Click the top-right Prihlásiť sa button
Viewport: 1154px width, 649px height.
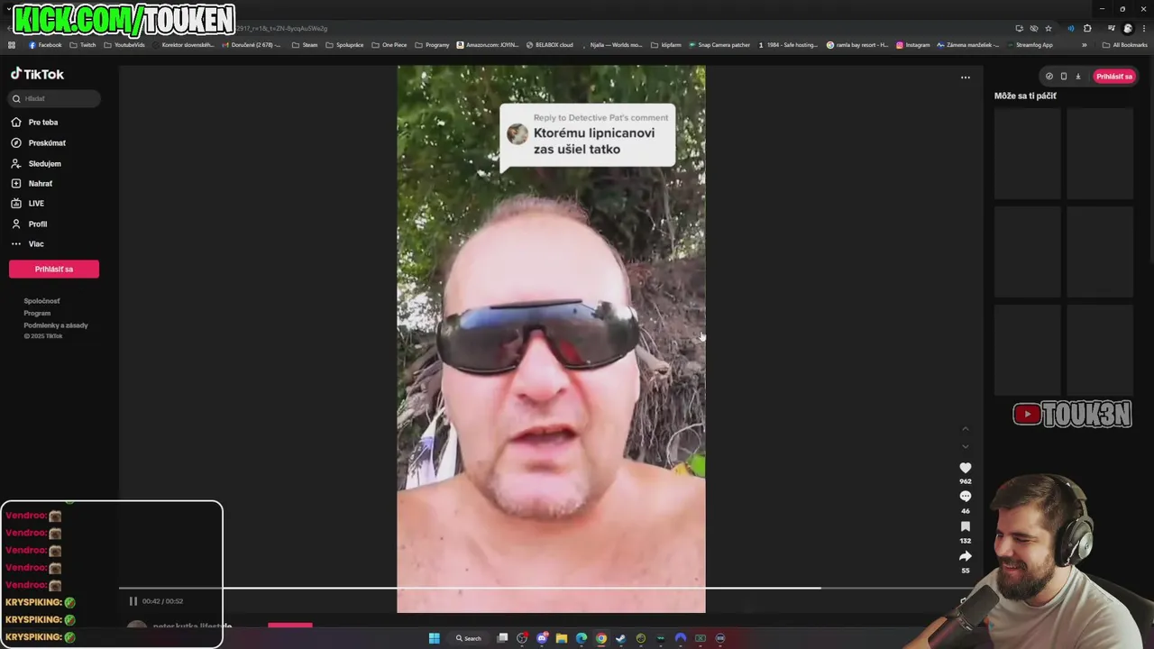coord(1114,77)
